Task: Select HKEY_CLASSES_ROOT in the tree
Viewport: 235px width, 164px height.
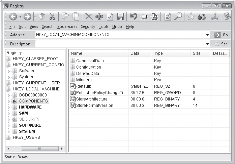Action: pos(35,59)
